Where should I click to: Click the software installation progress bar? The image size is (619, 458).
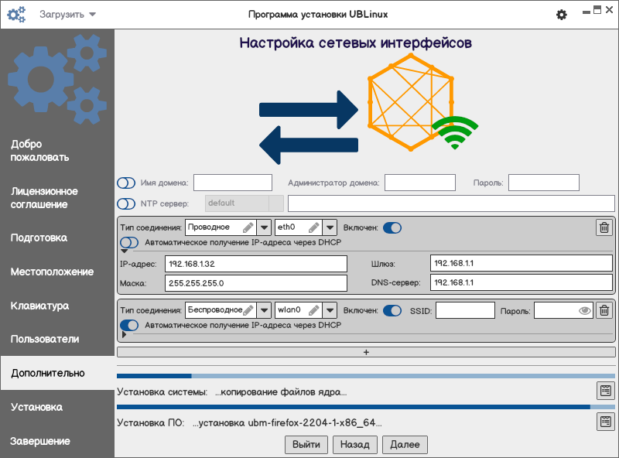click(x=366, y=407)
